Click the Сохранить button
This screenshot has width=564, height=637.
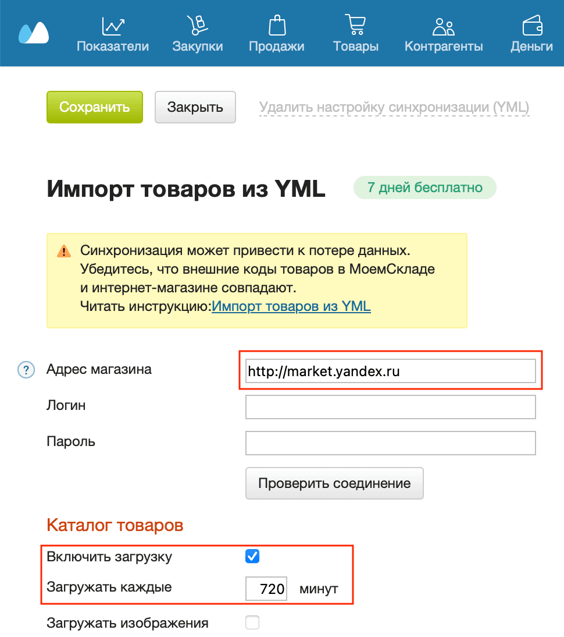[x=94, y=107]
